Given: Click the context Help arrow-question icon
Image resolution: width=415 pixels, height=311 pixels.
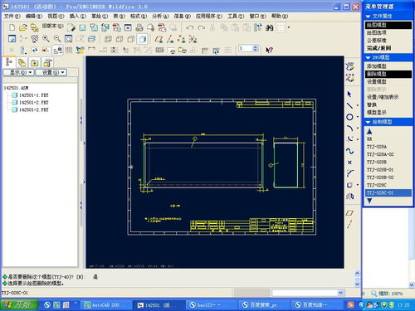Looking at the screenshot, I should 269,50.
